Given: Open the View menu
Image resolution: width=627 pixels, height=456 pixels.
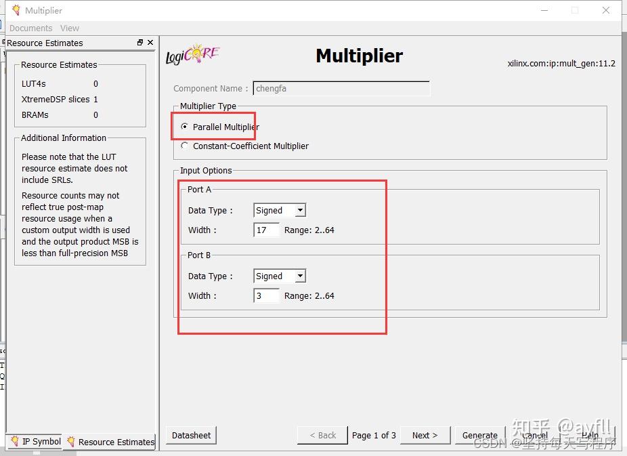Looking at the screenshot, I should 70,28.
